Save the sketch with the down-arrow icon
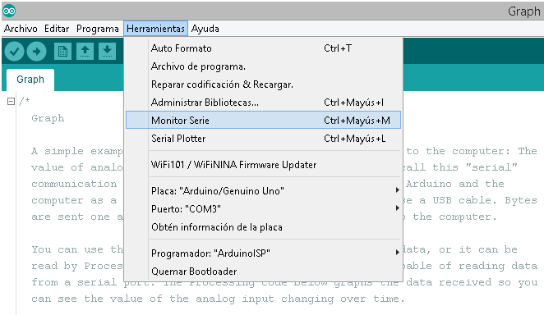 click(107, 52)
